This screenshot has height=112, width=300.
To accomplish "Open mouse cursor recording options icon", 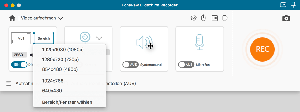I will 203,18.
